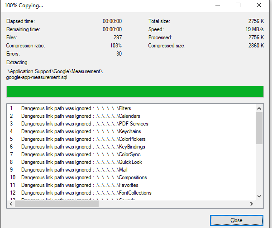Click the Close button at the bottom
272x228 pixels.
click(x=236, y=220)
